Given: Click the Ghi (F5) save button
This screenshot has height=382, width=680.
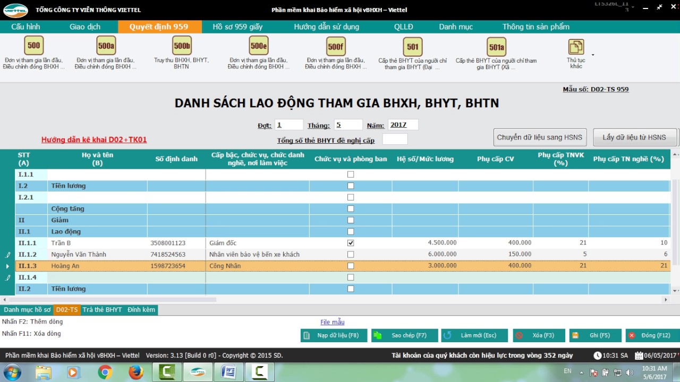Looking at the screenshot, I should pyautogui.click(x=595, y=335).
